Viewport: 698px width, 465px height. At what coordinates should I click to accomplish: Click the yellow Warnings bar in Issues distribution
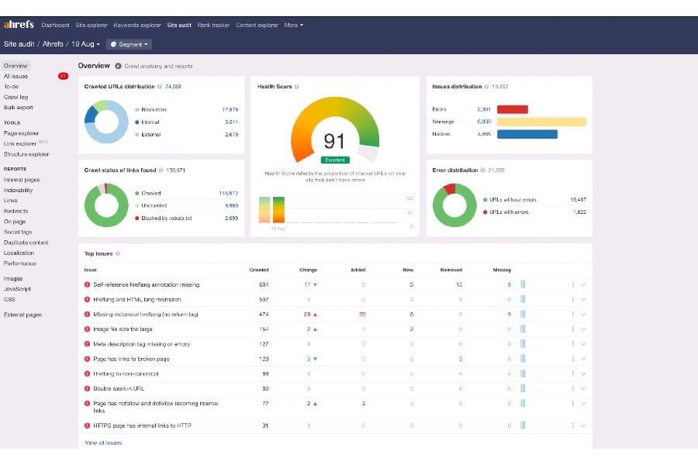pyautogui.click(x=541, y=122)
